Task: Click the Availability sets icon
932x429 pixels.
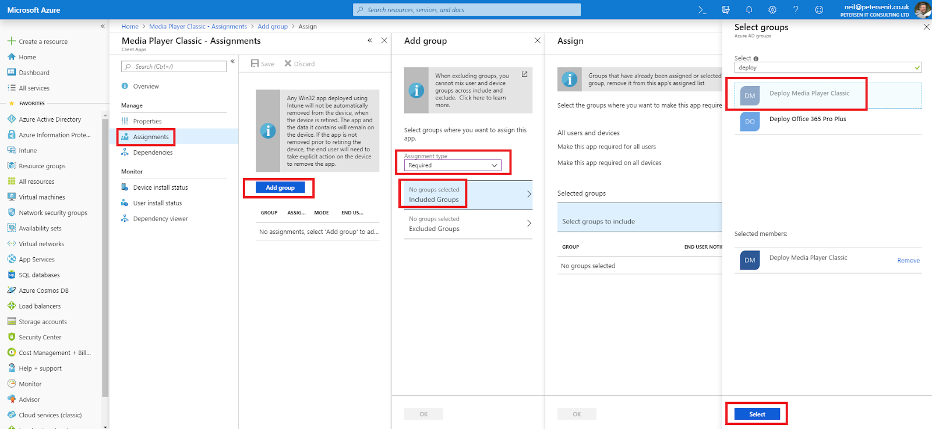Action: coord(12,228)
